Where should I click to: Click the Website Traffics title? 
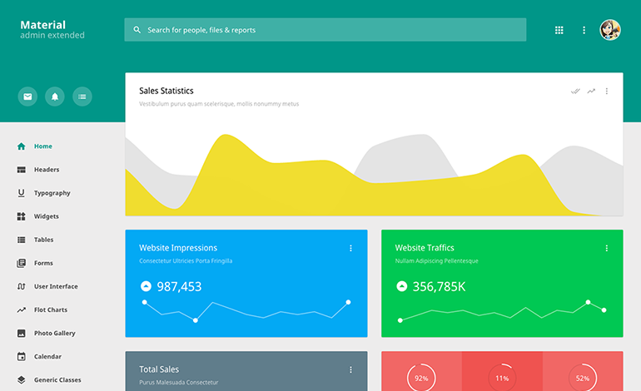click(425, 248)
